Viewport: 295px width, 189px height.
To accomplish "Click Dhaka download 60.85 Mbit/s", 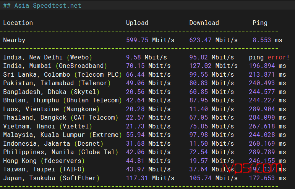I will [211, 92].
